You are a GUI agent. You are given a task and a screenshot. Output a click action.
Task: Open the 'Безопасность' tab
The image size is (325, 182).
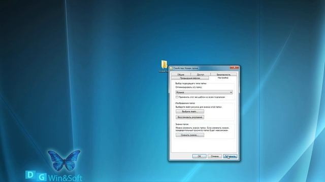point(223,74)
